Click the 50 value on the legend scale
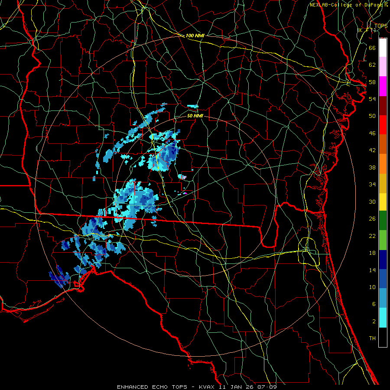 pyautogui.click(x=372, y=116)
